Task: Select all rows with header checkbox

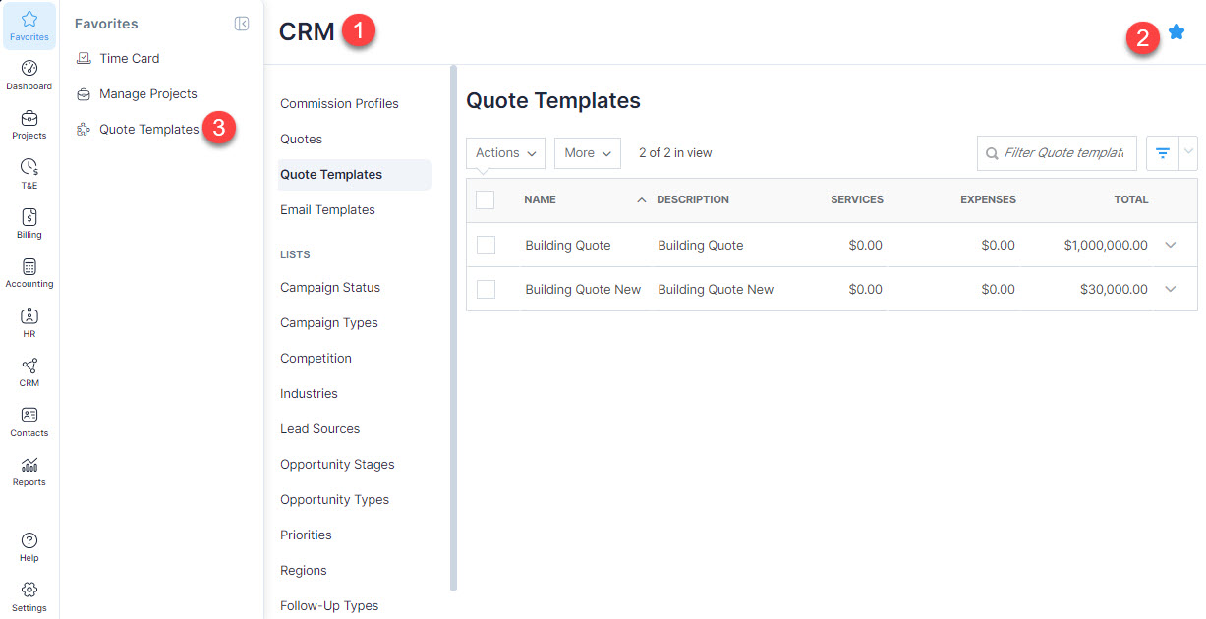Action: 485,199
